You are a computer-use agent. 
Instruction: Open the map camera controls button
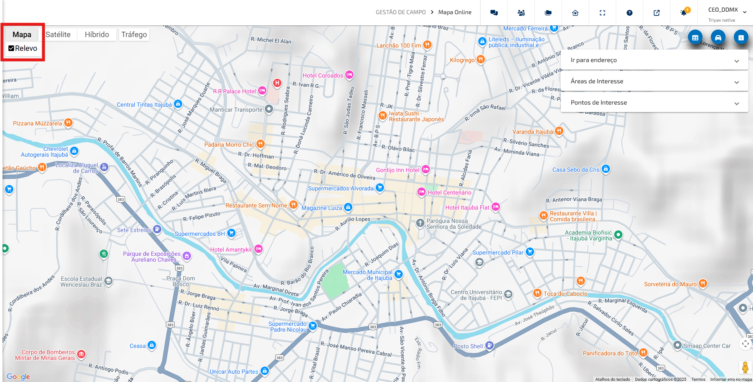pyautogui.click(x=745, y=344)
